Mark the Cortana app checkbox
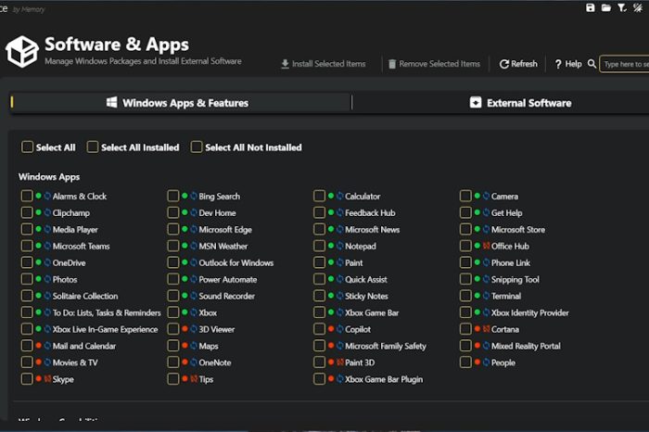Image resolution: width=649 pixels, height=432 pixels. click(x=465, y=329)
